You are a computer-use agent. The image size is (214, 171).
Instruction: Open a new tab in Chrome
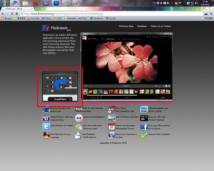coord(36,9)
